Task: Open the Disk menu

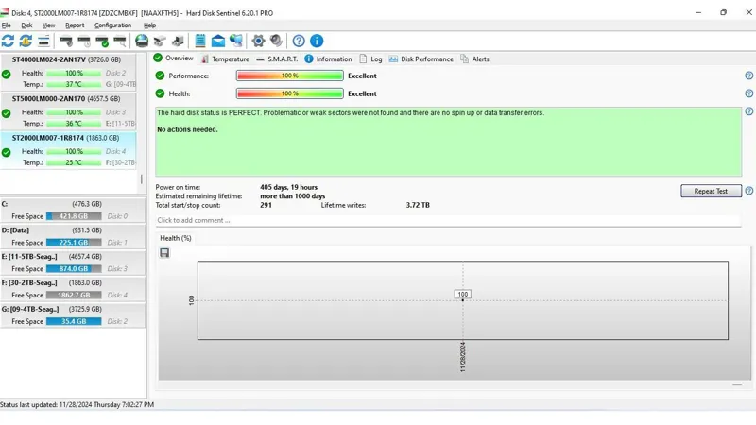Action: [x=26, y=25]
